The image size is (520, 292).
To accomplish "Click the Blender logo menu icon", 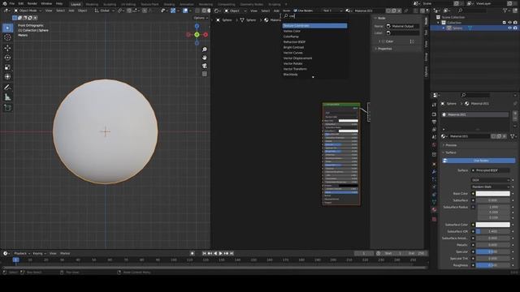I will click(4, 3).
